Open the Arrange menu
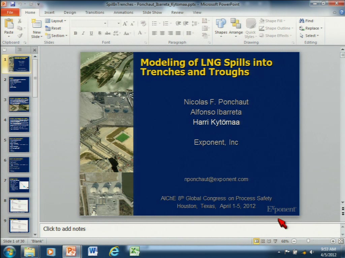 click(236, 28)
